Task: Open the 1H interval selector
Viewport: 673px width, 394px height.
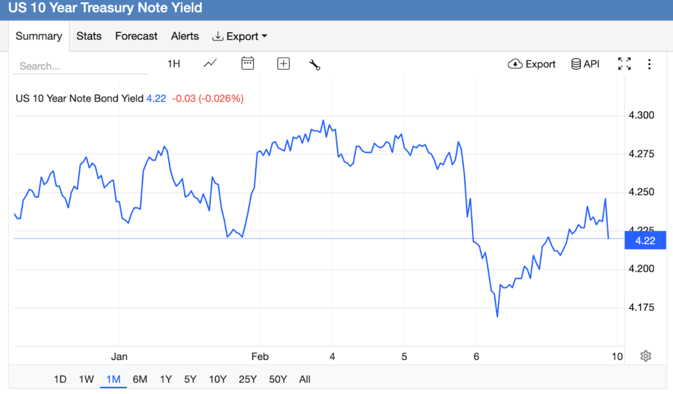Action: [174, 64]
